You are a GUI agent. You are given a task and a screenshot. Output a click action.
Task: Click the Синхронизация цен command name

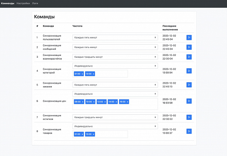54,101
